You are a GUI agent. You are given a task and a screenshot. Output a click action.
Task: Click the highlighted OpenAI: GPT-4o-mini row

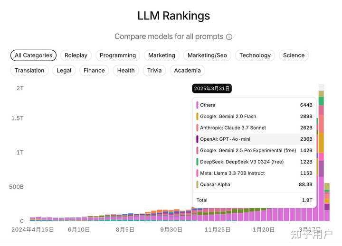pos(254,139)
